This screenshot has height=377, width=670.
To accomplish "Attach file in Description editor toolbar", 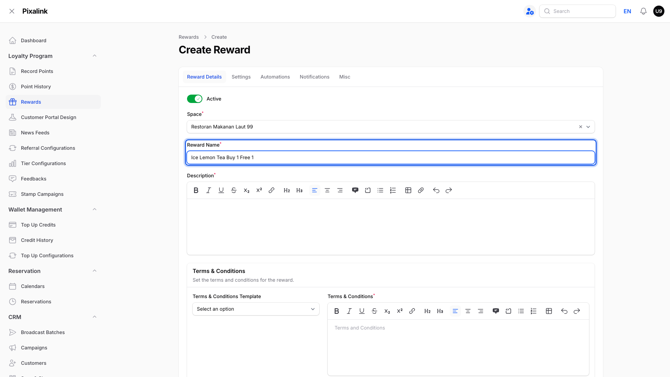I will pyautogui.click(x=421, y=190).
